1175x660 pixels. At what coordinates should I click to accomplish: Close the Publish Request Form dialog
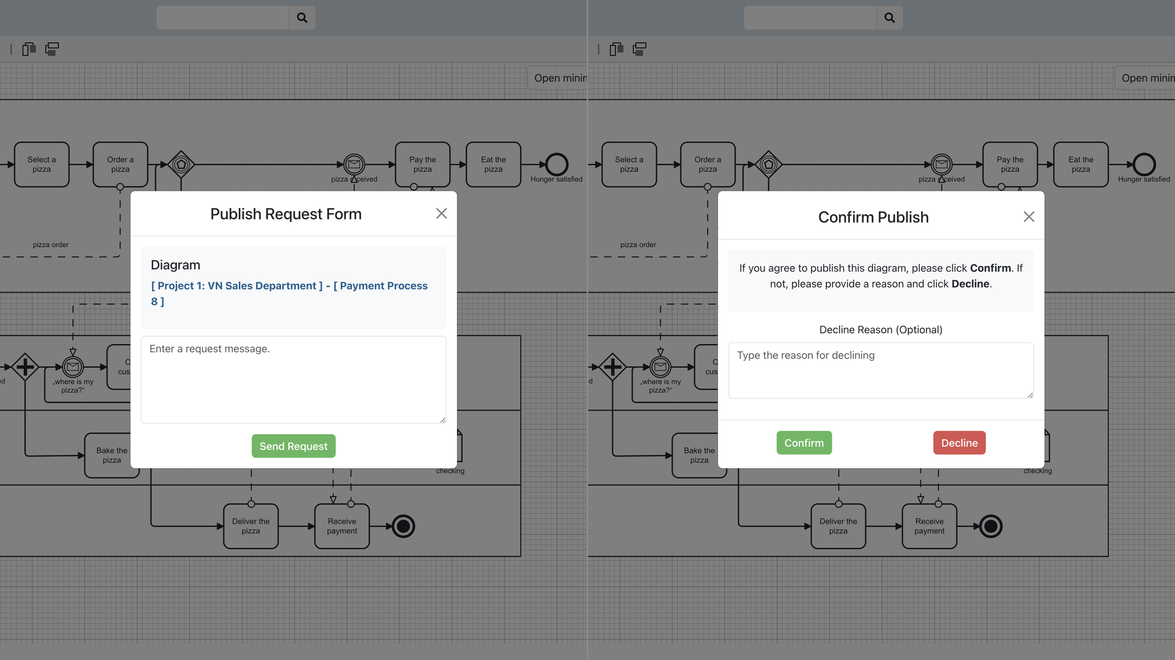(441, 213)
